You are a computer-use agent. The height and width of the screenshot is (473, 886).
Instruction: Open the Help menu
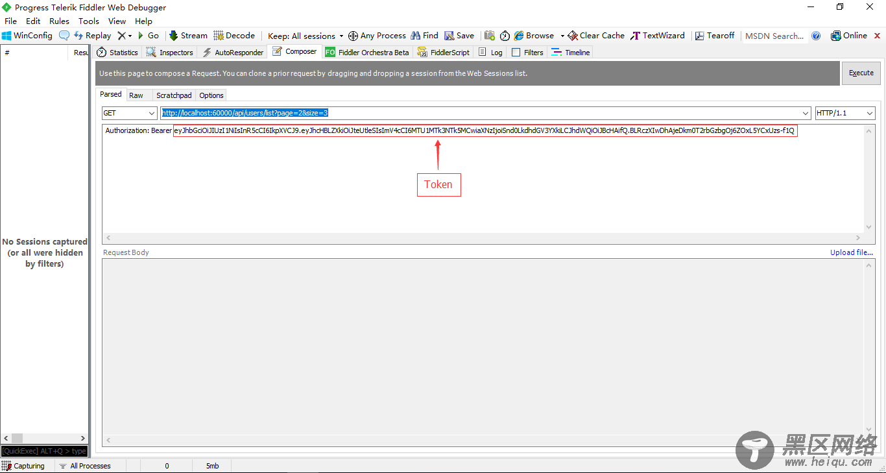pos(143,21)
